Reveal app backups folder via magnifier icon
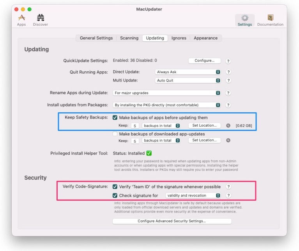The width and height of the screenshot is (299, 251). pos(228,125)
